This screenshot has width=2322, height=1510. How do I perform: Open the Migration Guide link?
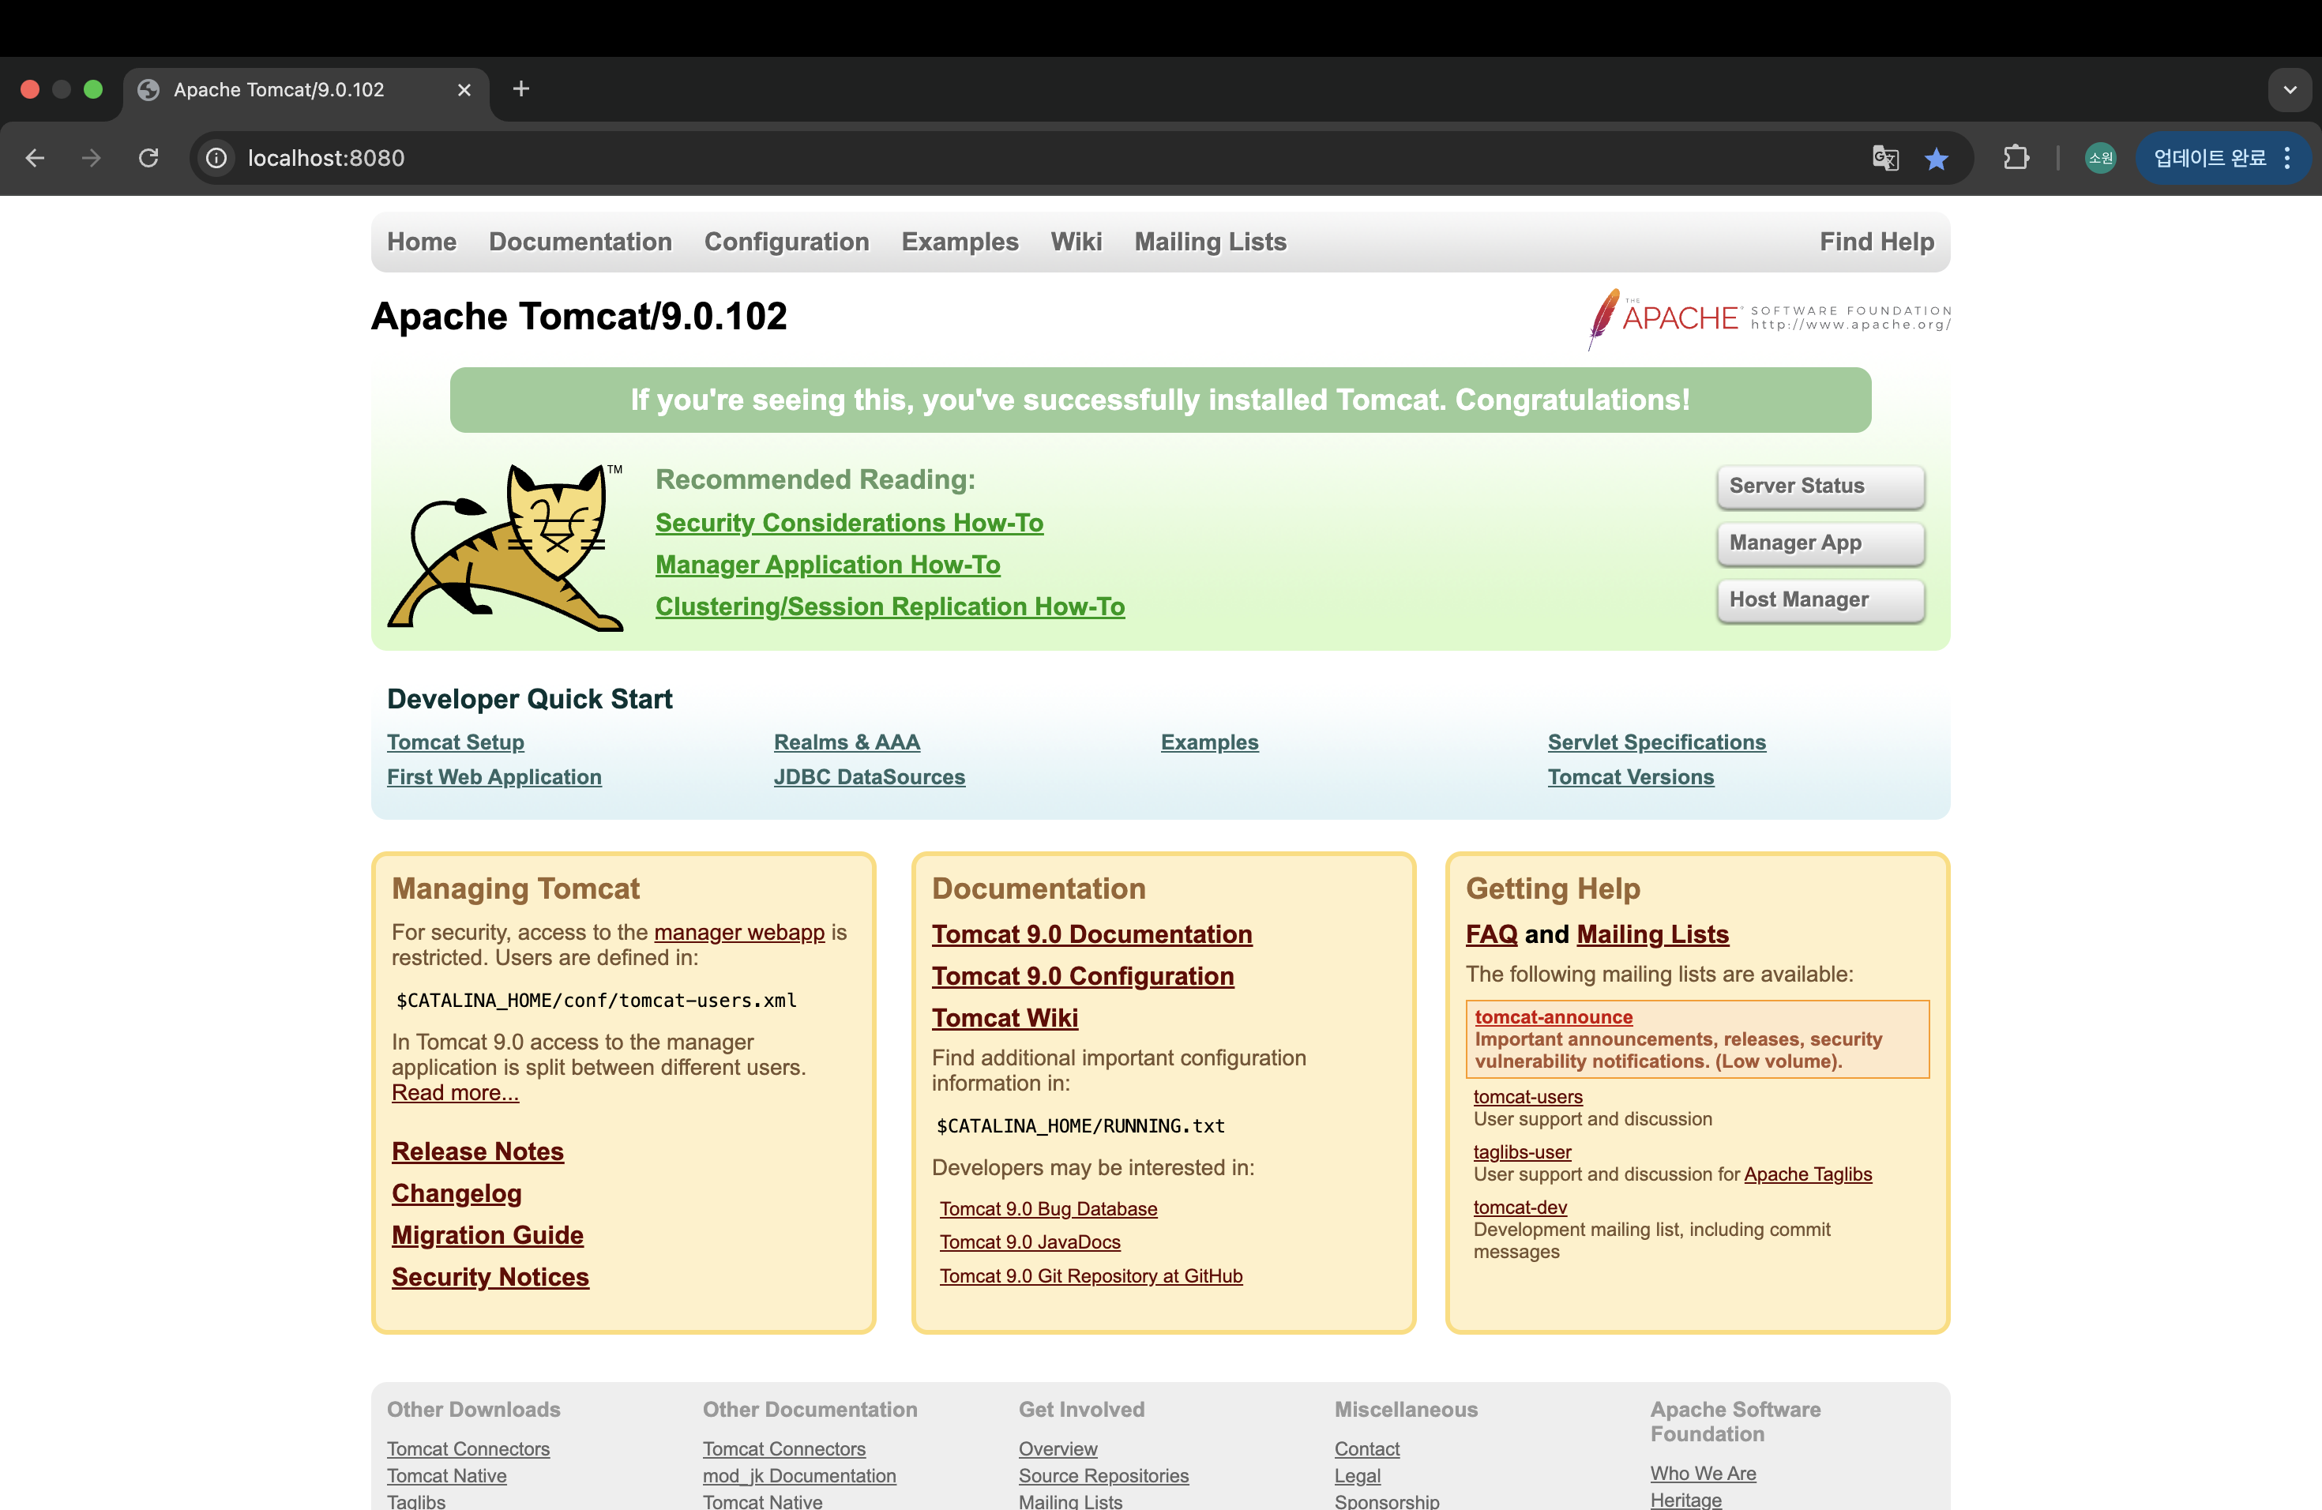[x=487, y=1236]
